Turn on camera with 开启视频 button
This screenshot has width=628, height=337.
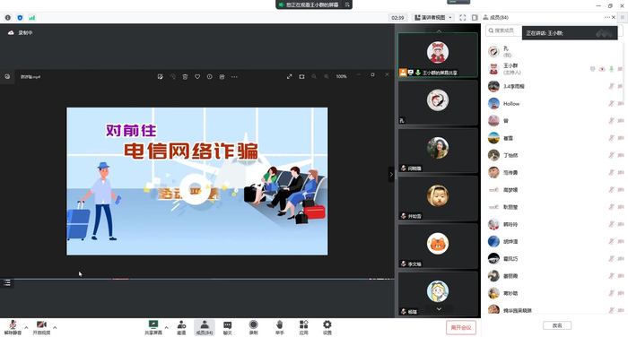[x=41, y=327]
